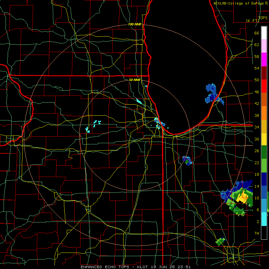269x269 pixels.
Task: Select the magenta legend swatch
Action: click(x=264, y=59)
